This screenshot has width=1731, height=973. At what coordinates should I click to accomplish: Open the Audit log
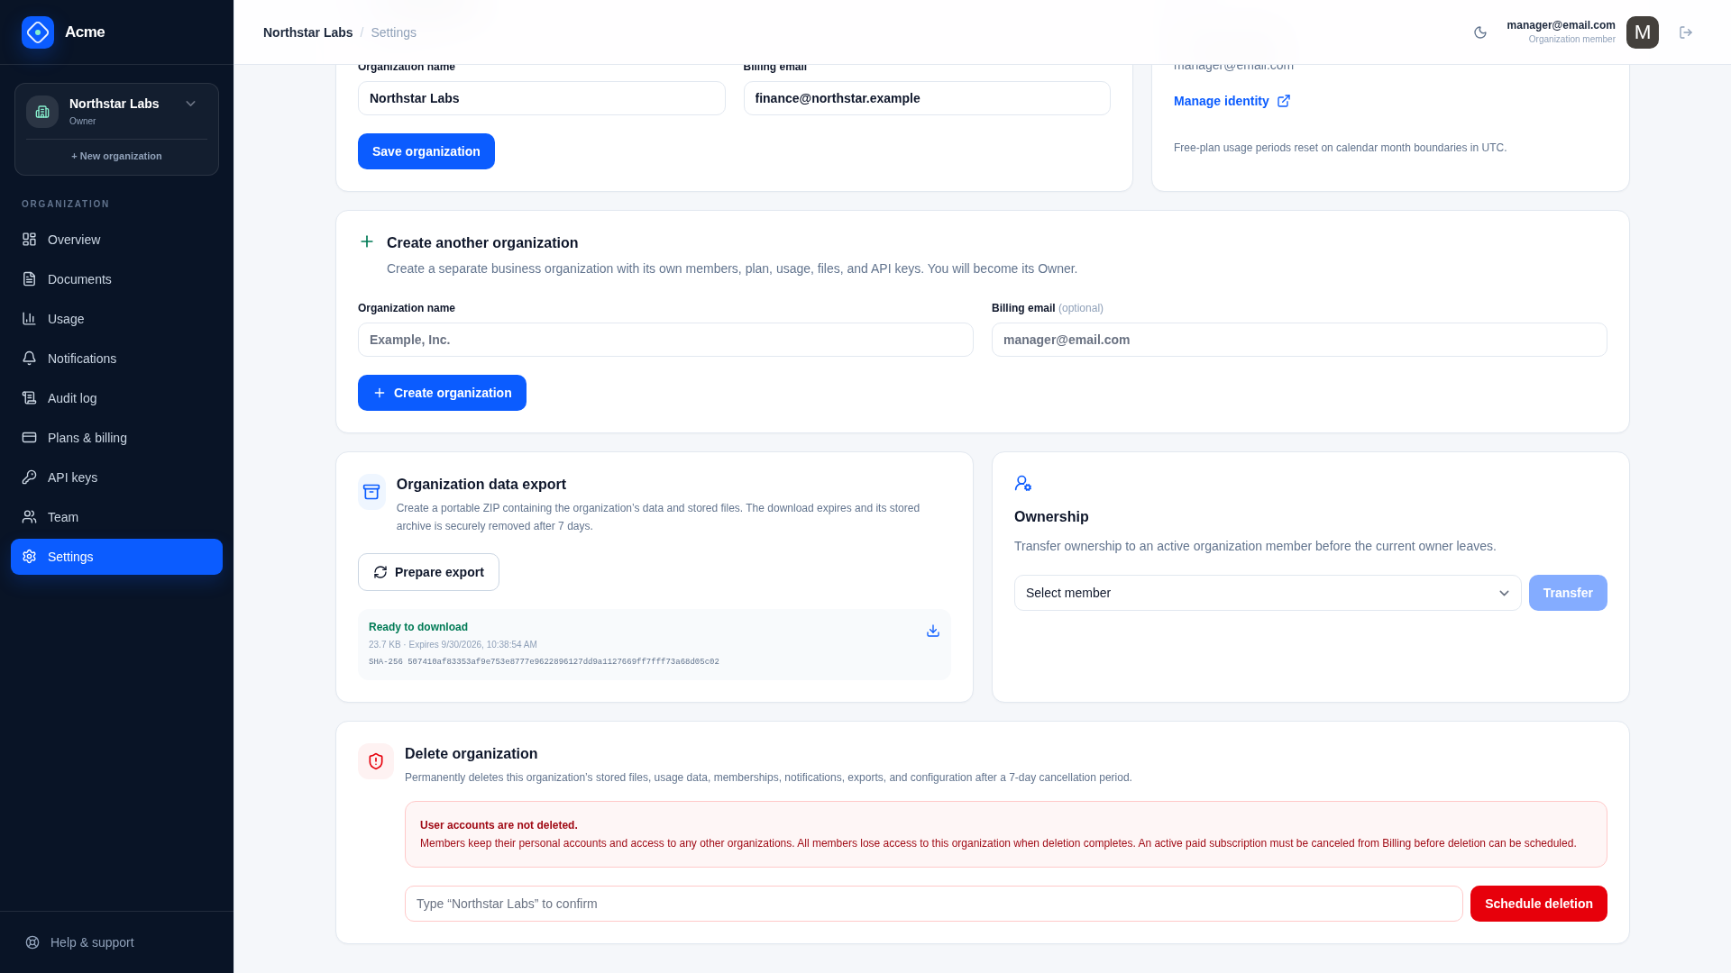coord(116,398)
